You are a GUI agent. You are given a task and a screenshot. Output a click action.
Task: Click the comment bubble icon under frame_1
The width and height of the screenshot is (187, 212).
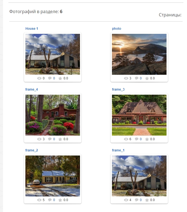point(136,200)
